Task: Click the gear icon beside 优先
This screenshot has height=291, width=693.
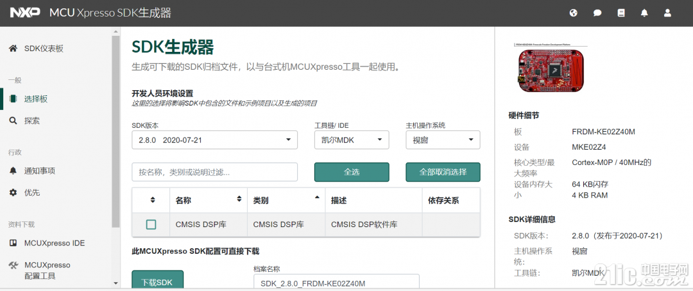Action: [x=13, y=193]
